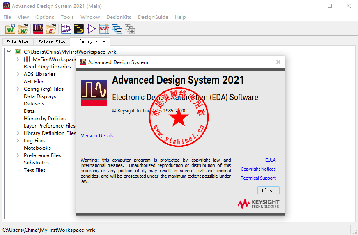The image size is (358, 235).
Task: Select the Text Files tree item
Action: coord(35,170)
